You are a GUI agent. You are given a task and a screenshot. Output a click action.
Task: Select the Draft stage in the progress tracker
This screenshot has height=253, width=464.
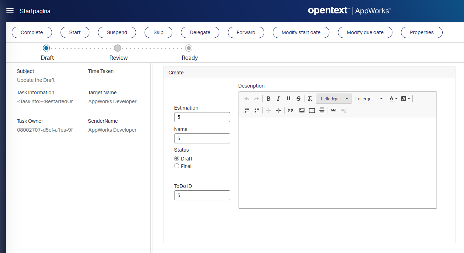[46, 48]
